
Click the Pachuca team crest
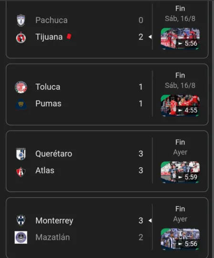pos(21,21)
